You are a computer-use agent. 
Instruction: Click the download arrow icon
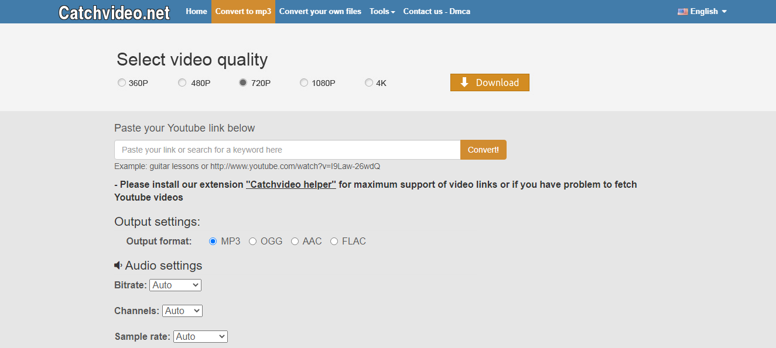point(464,82)
